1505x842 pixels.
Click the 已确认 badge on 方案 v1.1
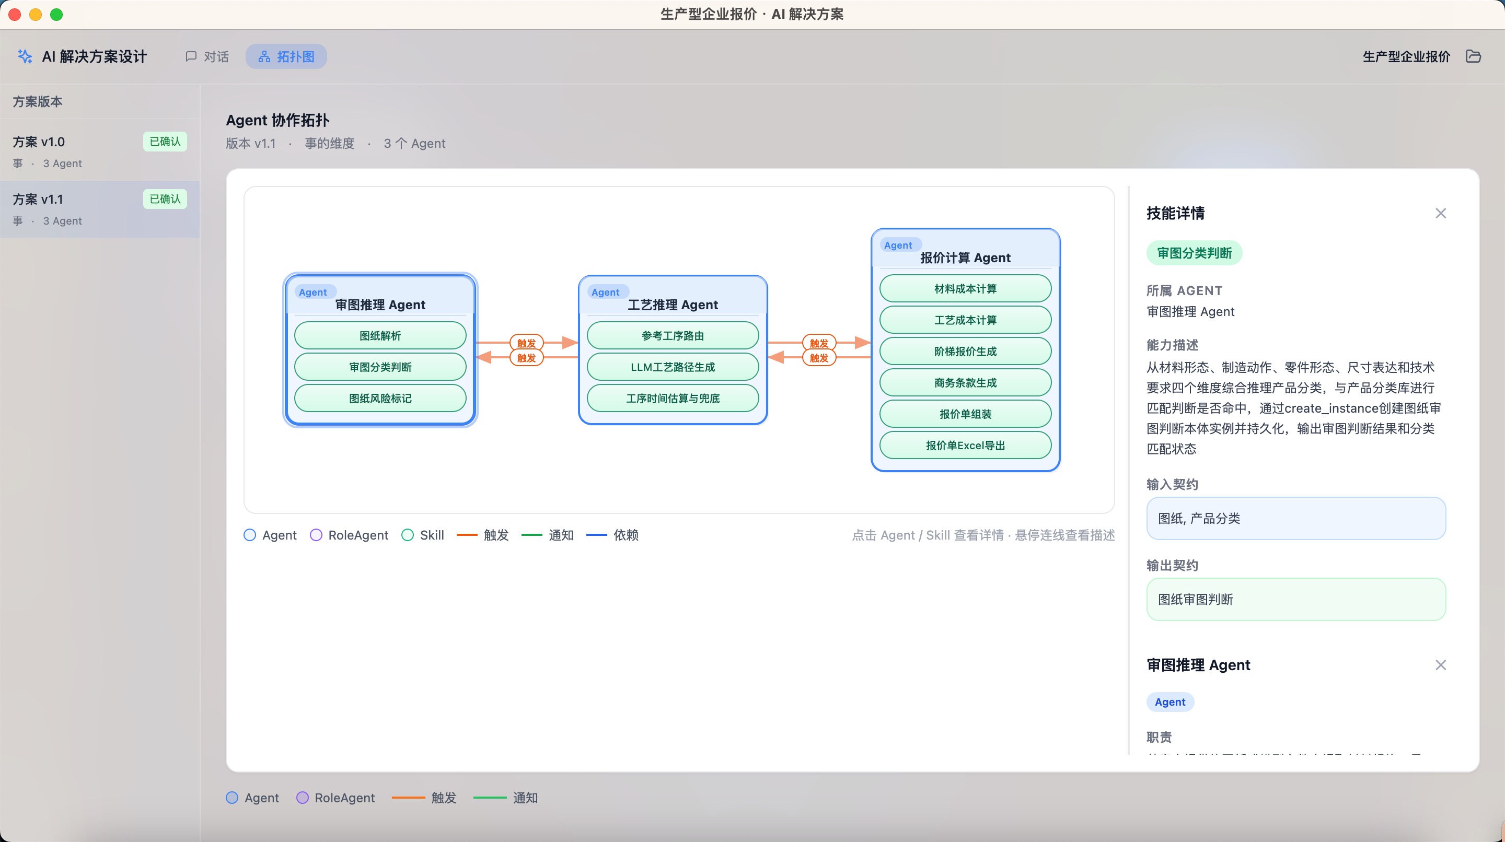pyautogui.click(x=165, y=199)
